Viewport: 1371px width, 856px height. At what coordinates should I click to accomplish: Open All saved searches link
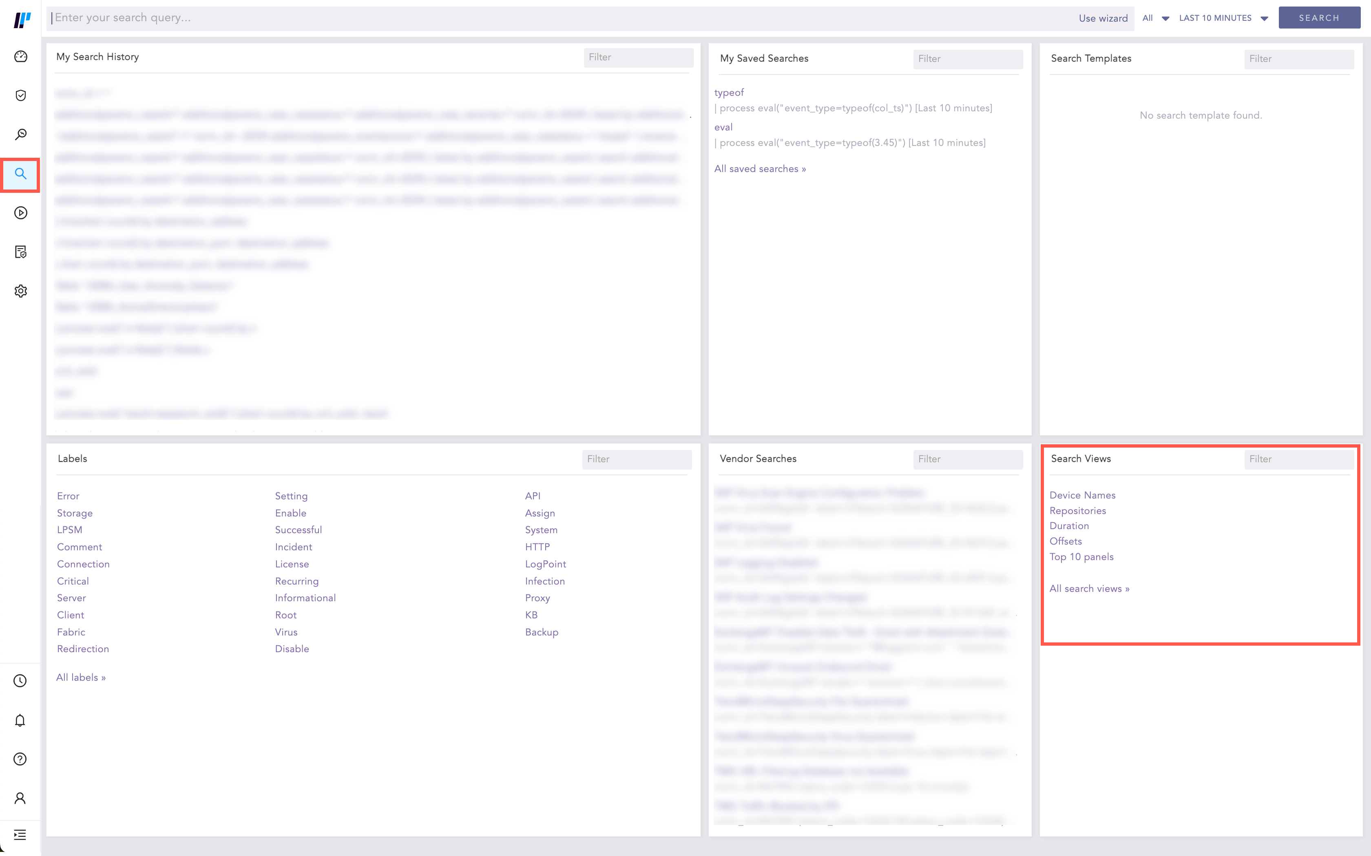click(760, 168)
